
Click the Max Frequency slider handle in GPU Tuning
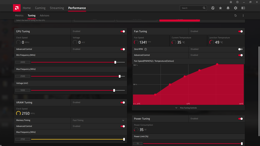point(120,76)
